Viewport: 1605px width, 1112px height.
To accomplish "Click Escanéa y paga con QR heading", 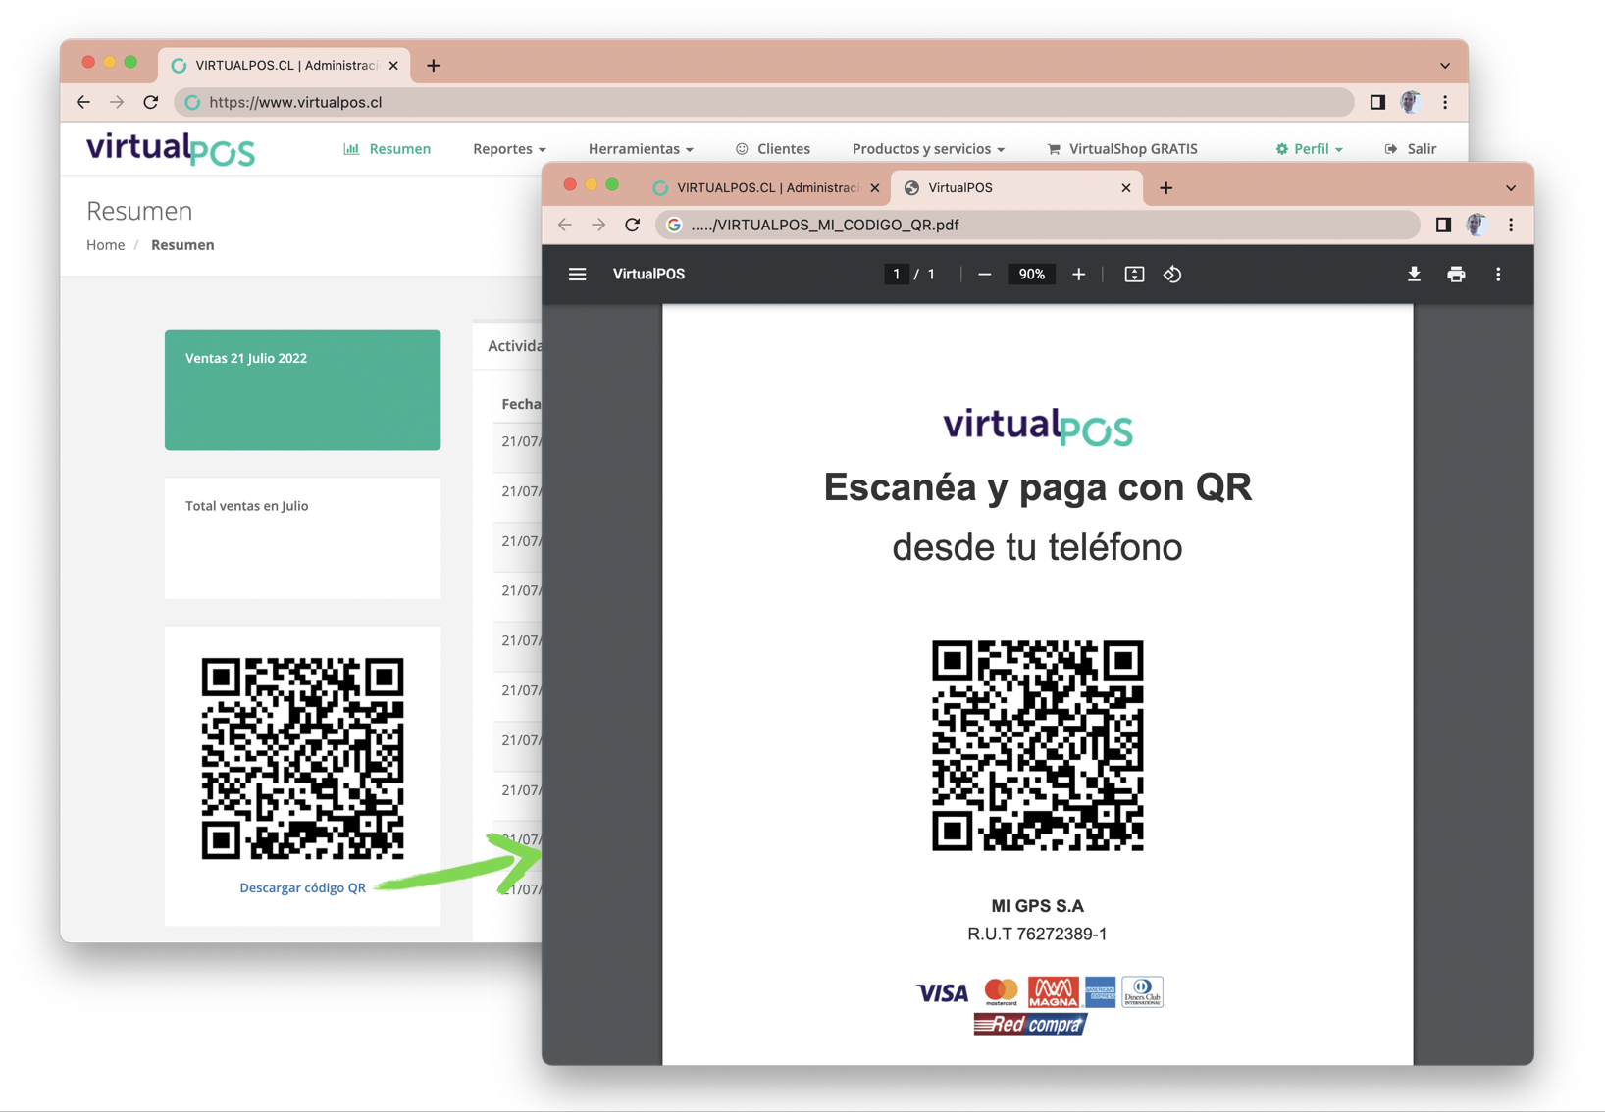I will point(1037,487).
